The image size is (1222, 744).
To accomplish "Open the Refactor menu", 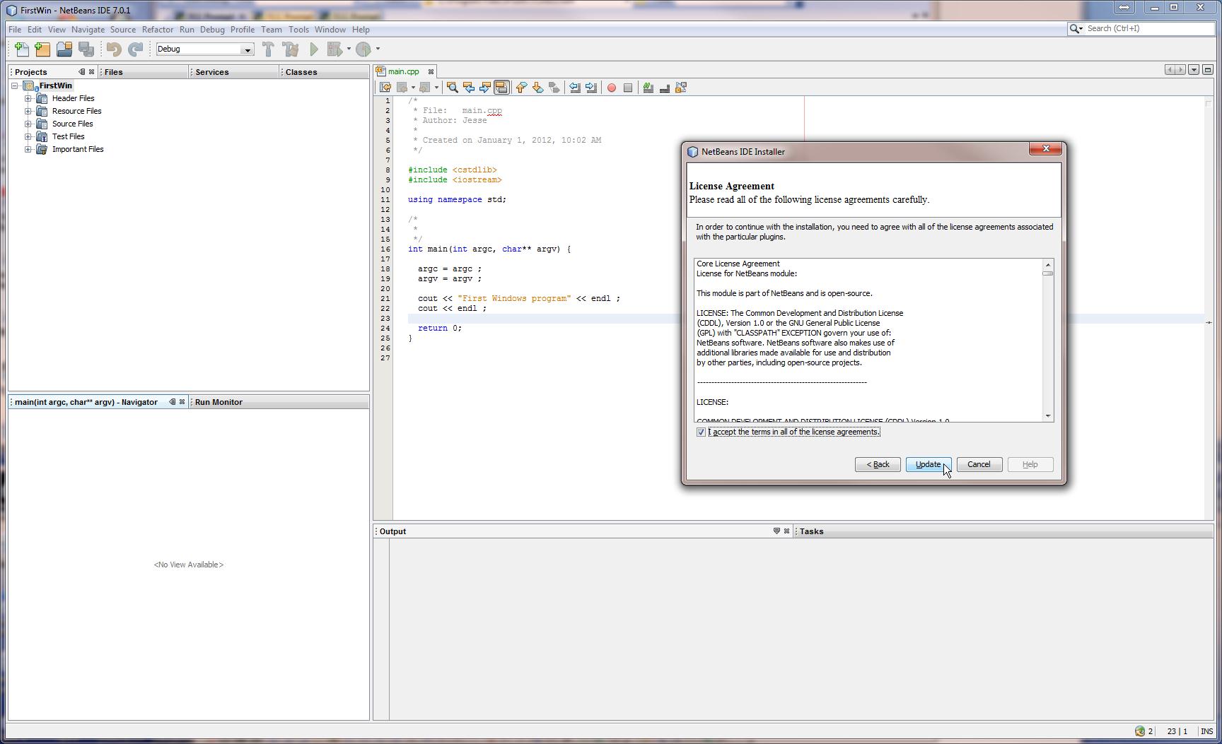I will pos(157,30).
